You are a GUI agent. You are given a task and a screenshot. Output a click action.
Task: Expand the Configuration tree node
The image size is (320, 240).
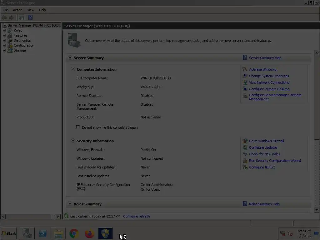[4, 45]
